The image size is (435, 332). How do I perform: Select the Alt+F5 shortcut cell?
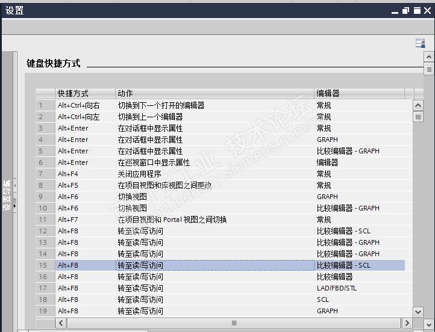(85, 185)
